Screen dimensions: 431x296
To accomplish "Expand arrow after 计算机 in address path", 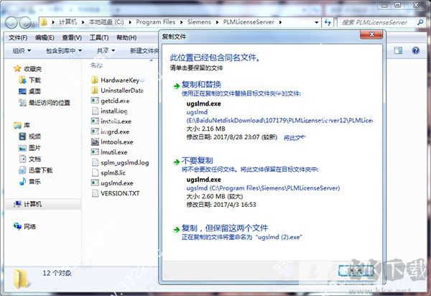I will (x=83, y=22).
